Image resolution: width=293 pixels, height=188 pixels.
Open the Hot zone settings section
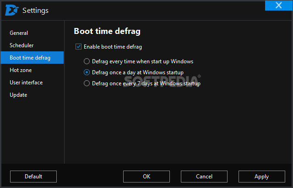(x=32, y=70)
